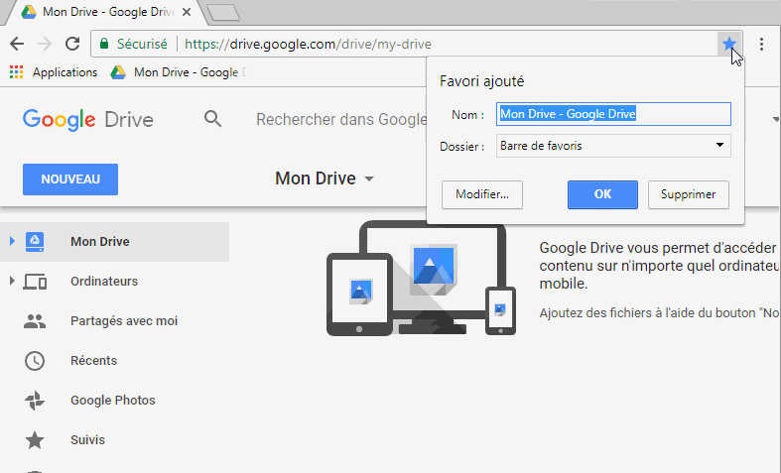This screenshot has width=781, height=473.
Task: Expand Mon Drive tree arrow
Action: (12, 242)
